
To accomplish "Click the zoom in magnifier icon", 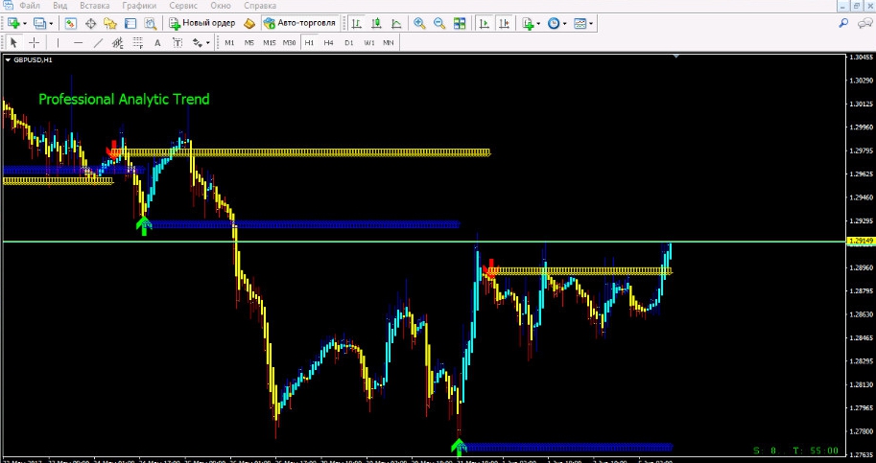I will click(x=419, y=23).
